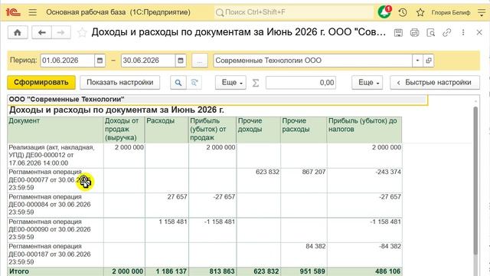Open print preview icon

(430, 32)
